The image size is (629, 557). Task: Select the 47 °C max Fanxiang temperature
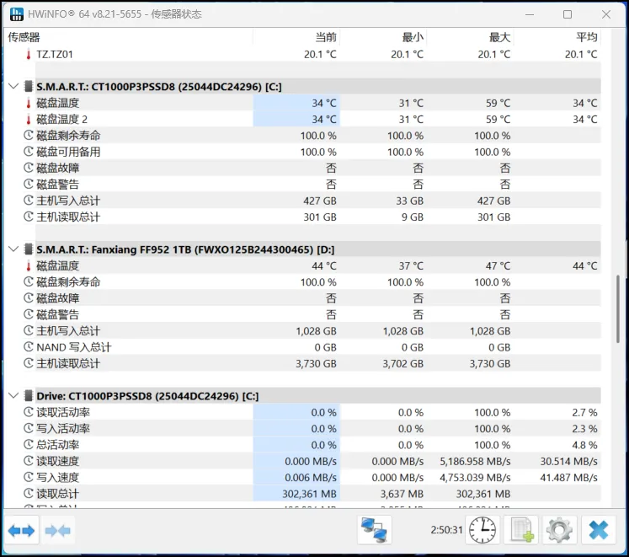pyautogui.click(x=498, y=265)
